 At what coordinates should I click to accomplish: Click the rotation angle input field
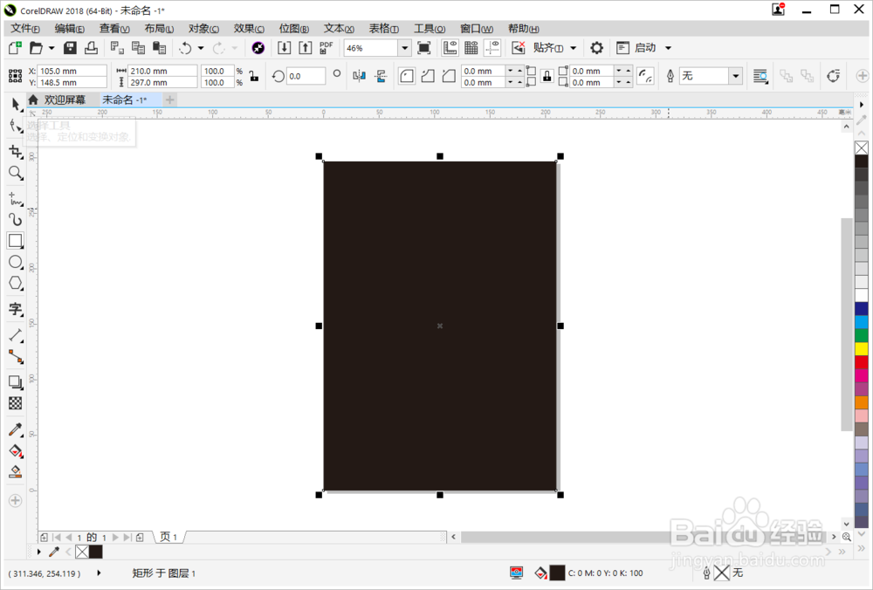[306, 76]
